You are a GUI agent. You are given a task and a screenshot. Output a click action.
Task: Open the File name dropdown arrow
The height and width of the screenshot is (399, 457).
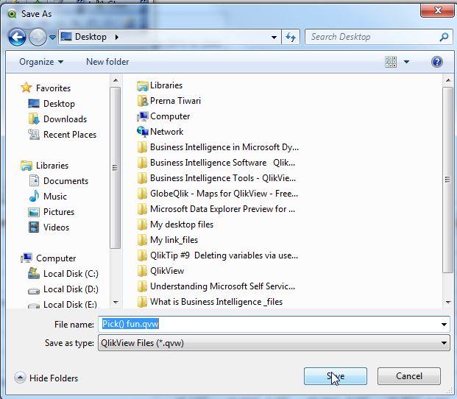click(x=444, y=325)
